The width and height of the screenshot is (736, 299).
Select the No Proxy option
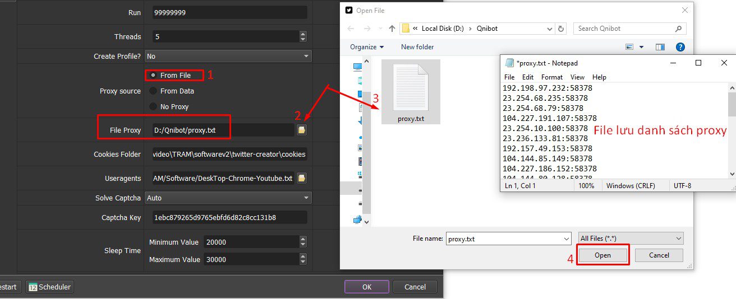(x=153, y=106)
